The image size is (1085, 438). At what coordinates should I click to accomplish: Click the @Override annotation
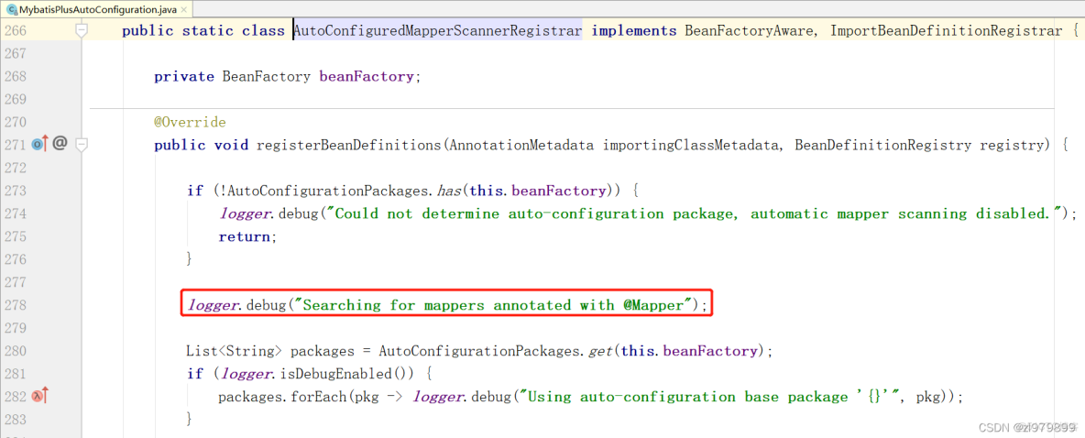pos(190,123)
